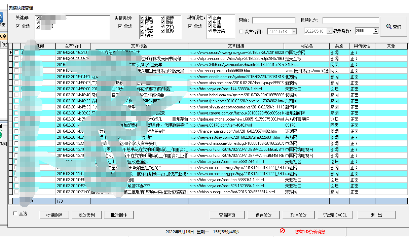Image resolution: width=409 pixels, height=237 pixels.
Task: Click the 保存修改 button
Action: click(x=264, y=215)
